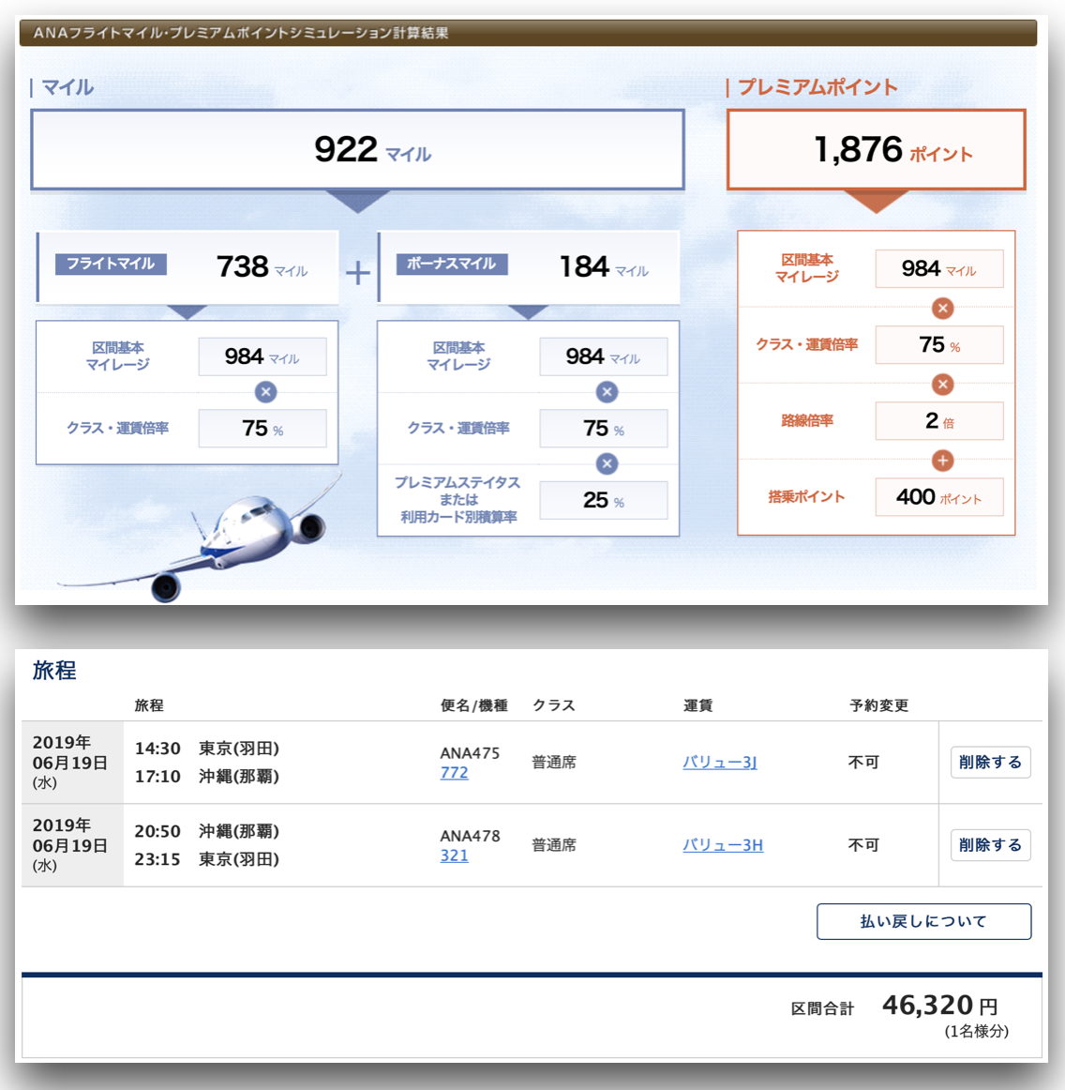Image resolution: width=1065 pixels, height=1090 pixels.
Task: Click the multiply icon under flight mile 984
Action: pos(265,392)
